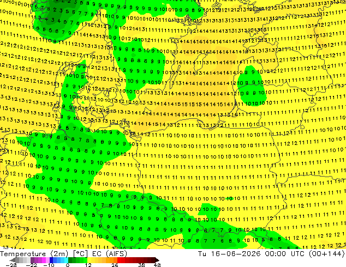Click the dark maroon right arrow end of the color scale

[157, 260]
